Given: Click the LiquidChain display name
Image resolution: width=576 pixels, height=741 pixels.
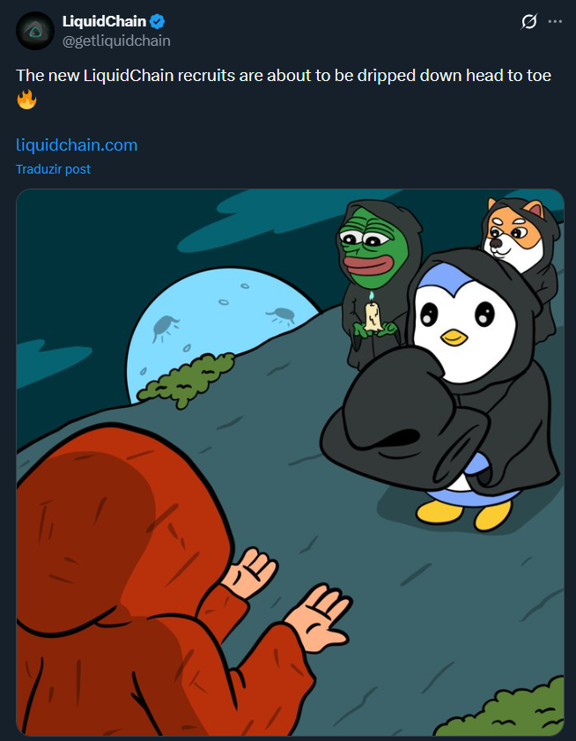Looking at the screenshot, I should coord(104,22).
